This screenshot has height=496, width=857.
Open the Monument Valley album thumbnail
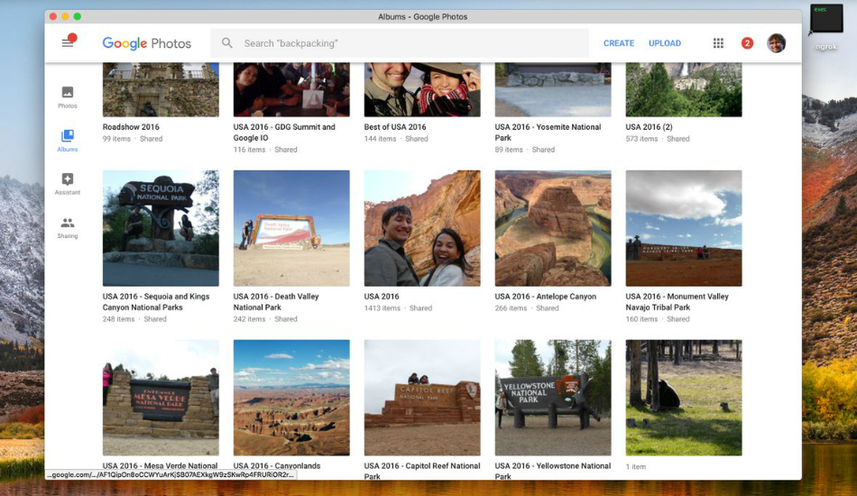pyautogui.click(x=684, y=228)
